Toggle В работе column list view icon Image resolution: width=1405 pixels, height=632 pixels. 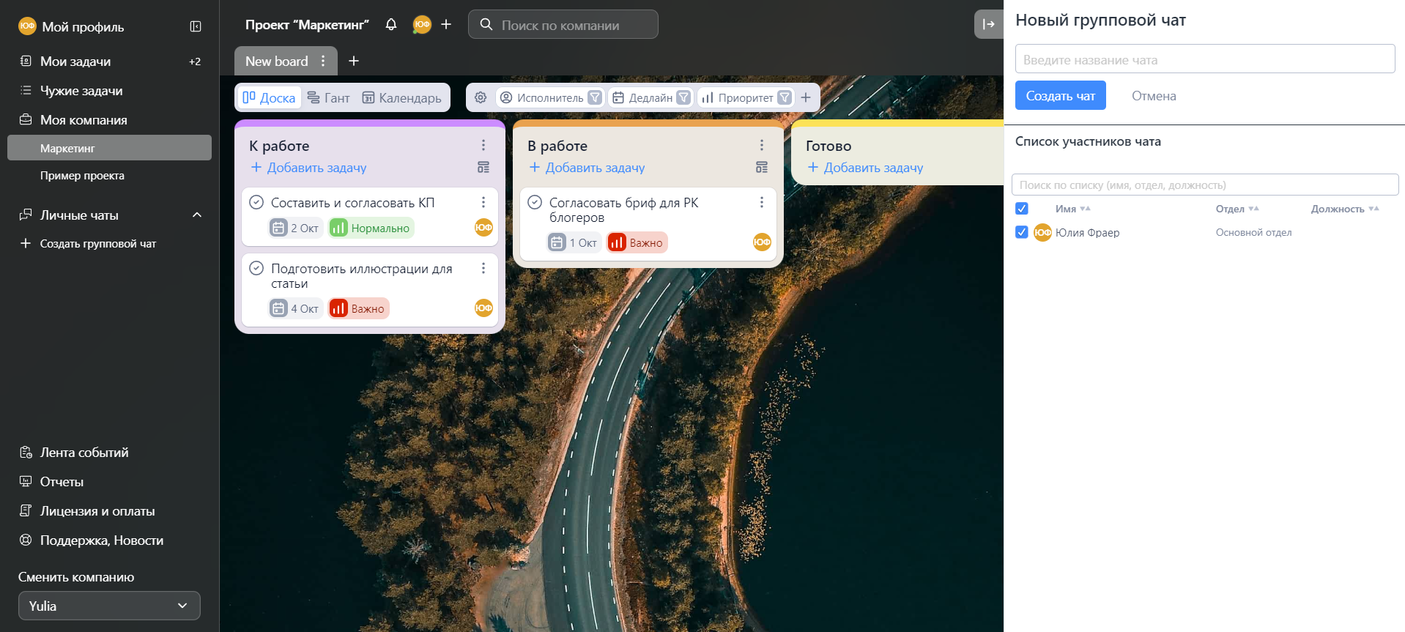(762, 167)
